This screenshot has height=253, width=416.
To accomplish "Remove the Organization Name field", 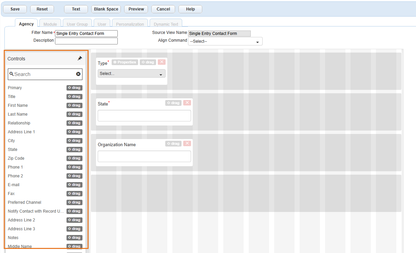I will (187, 143).
